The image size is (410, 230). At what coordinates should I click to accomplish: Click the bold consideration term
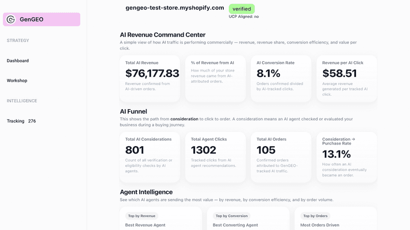184,119
